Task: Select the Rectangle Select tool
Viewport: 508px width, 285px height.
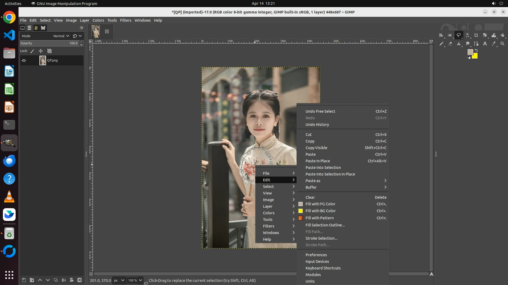Action: (x=450, y=35)
